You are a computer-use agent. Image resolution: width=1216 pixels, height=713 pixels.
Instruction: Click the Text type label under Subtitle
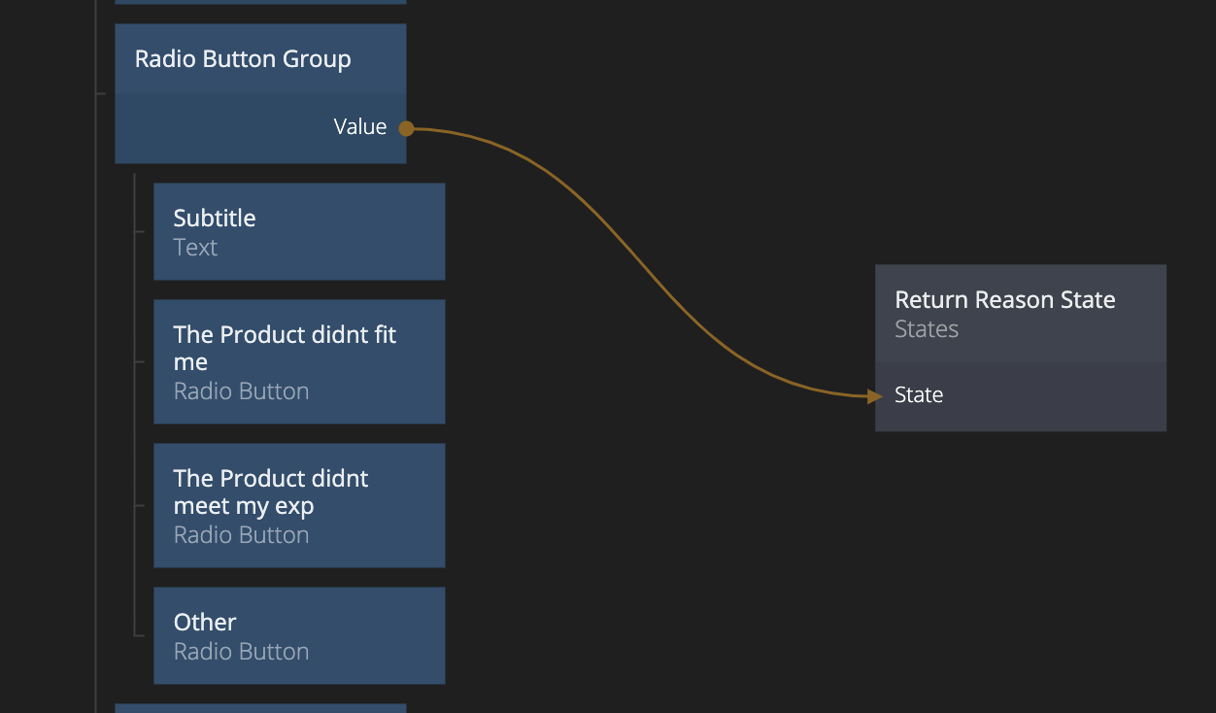[x=195, y=248]
